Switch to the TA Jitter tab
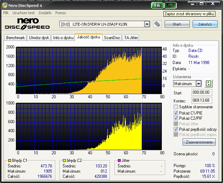 pyautogui.click(x=131, y=38)
